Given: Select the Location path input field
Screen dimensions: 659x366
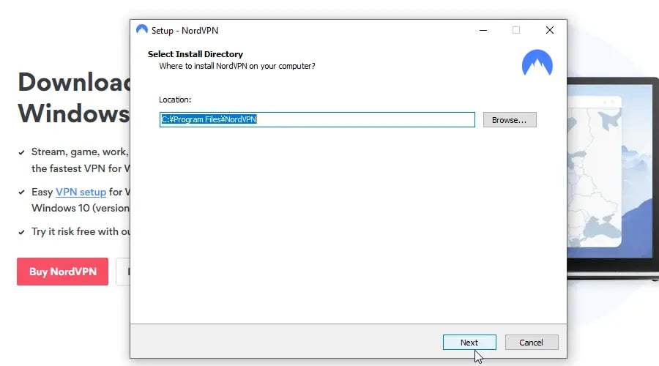Looking at the screenshot, I should click(x=317, y=119).
